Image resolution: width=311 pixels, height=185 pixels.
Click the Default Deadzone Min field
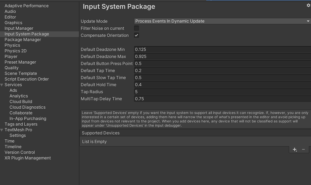pyautogui.click(x=222, y=50)
